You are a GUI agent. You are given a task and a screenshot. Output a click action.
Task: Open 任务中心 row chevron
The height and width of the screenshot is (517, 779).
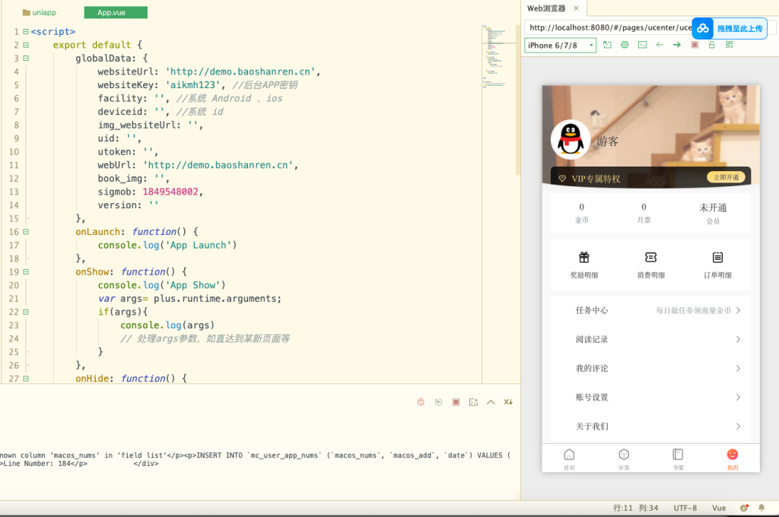coord(738,310)
